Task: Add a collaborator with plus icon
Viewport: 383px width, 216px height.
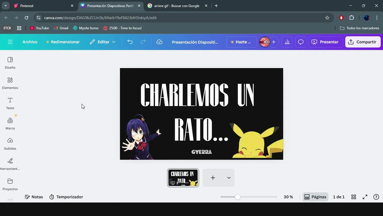Action: click(x=274, y=42)
